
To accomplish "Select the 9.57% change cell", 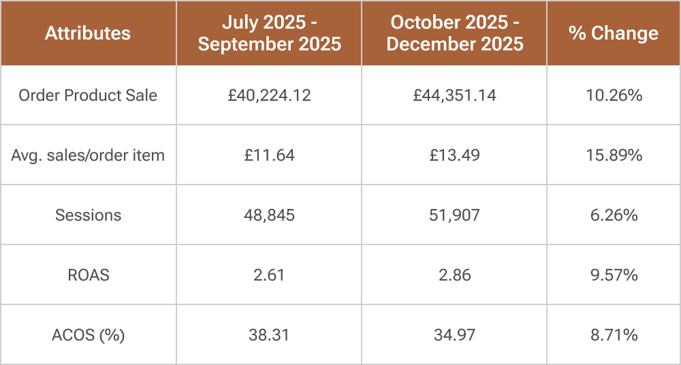I will [x=614, y=275].
